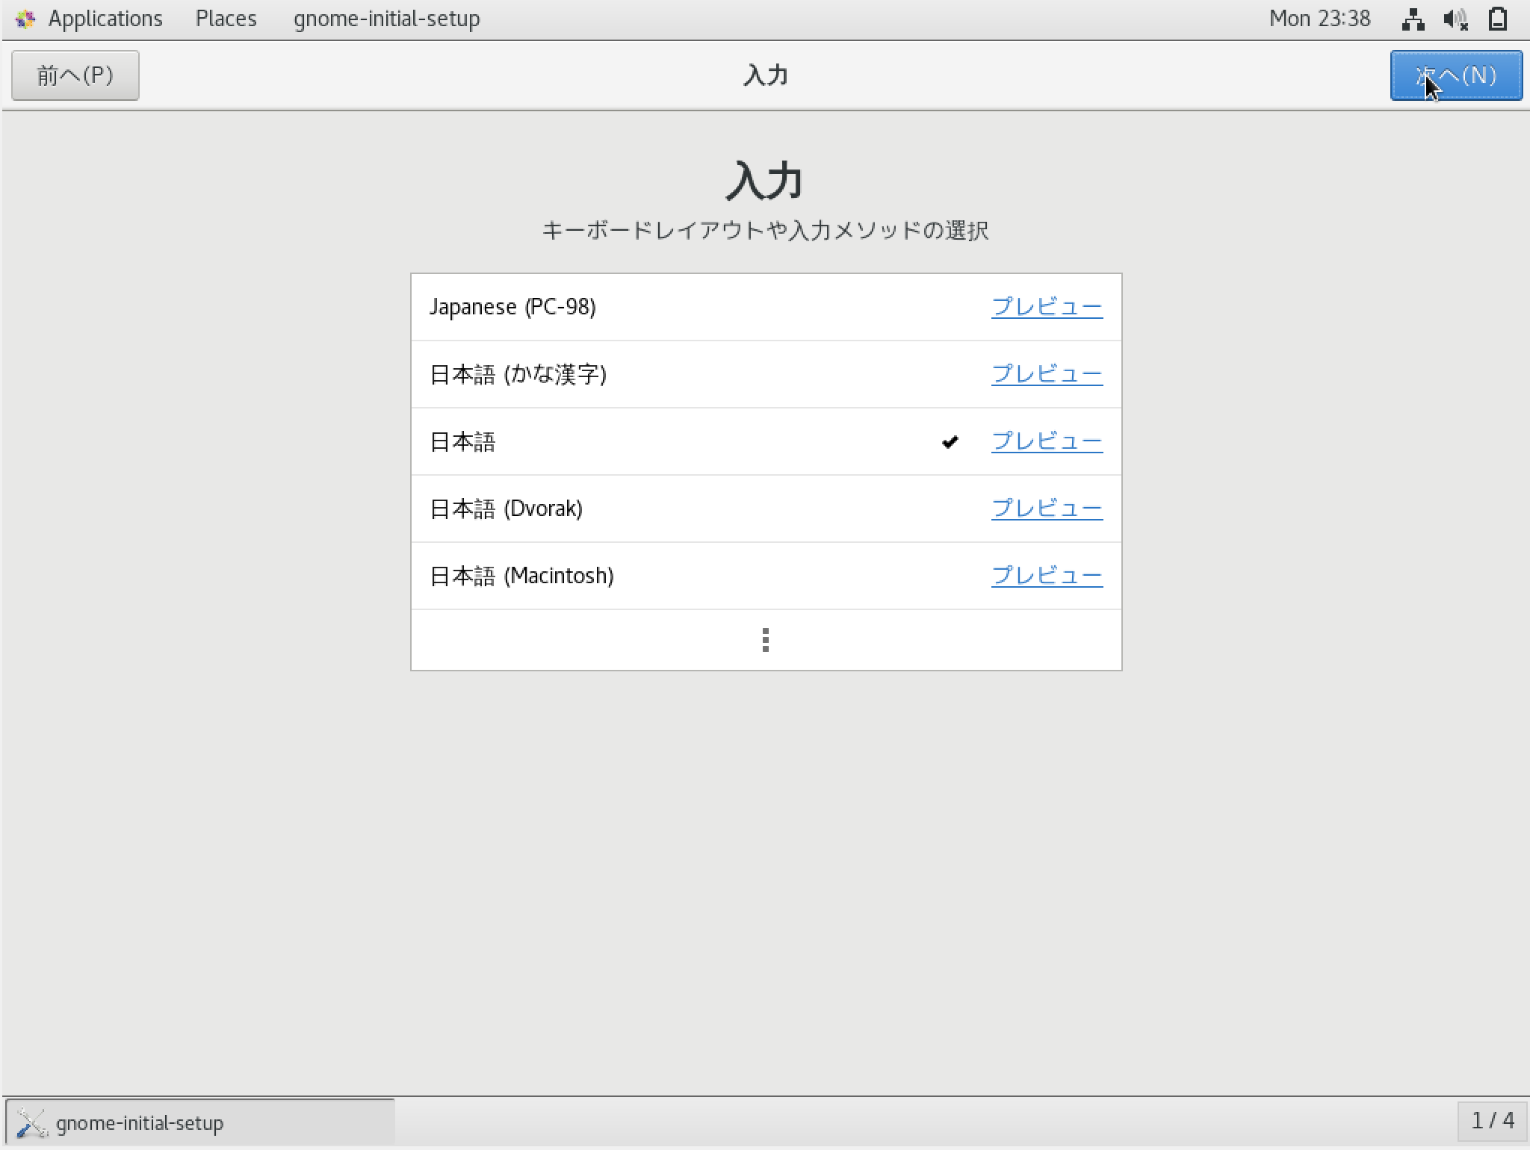This screenshot has height=1150, width=1530.
Task: Click gnome-initial-setup taskbar icon
Action: pos(32,1122)
